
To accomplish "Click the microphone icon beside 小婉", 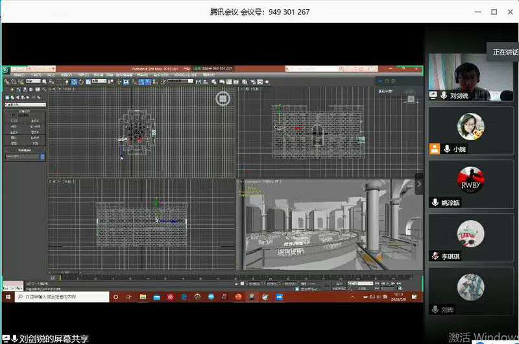I will [447, 149].
